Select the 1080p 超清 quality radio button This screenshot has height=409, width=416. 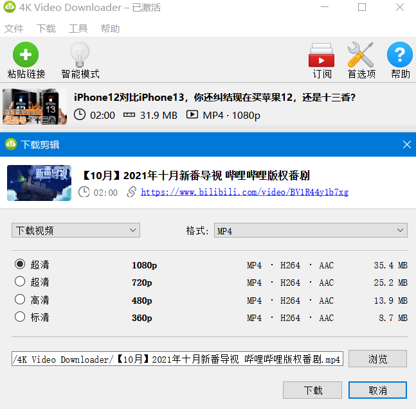[x=20, y=264]
